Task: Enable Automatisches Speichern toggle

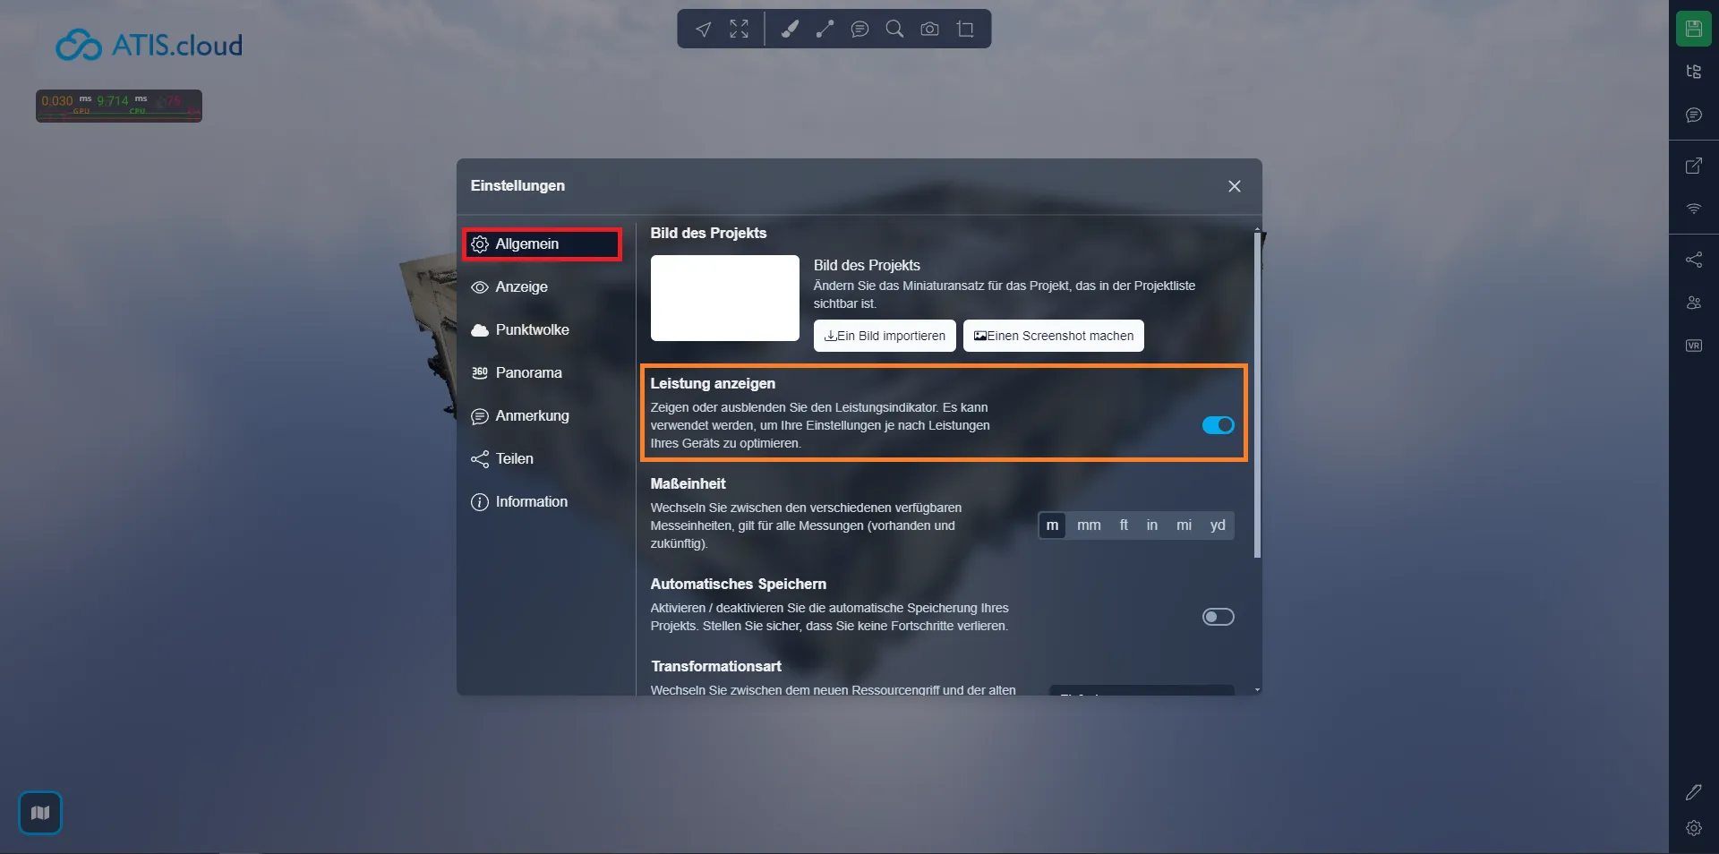Action: click(1218, 617)
